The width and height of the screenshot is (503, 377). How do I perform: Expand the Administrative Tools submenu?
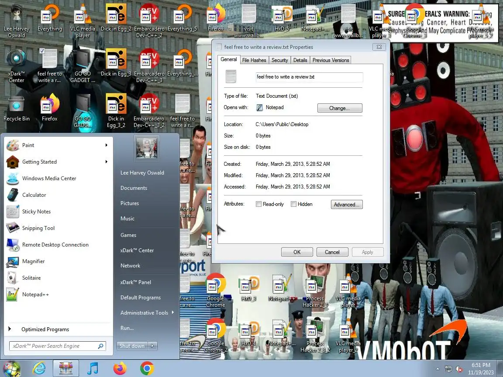pyautogui.click(x=147, y=312)
